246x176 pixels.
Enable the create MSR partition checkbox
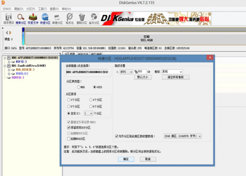tap(68, 139)
